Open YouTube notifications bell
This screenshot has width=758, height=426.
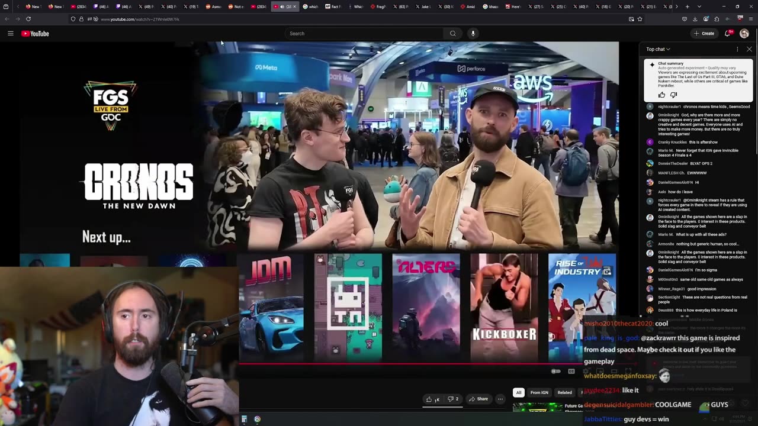[x=728, y=33]
